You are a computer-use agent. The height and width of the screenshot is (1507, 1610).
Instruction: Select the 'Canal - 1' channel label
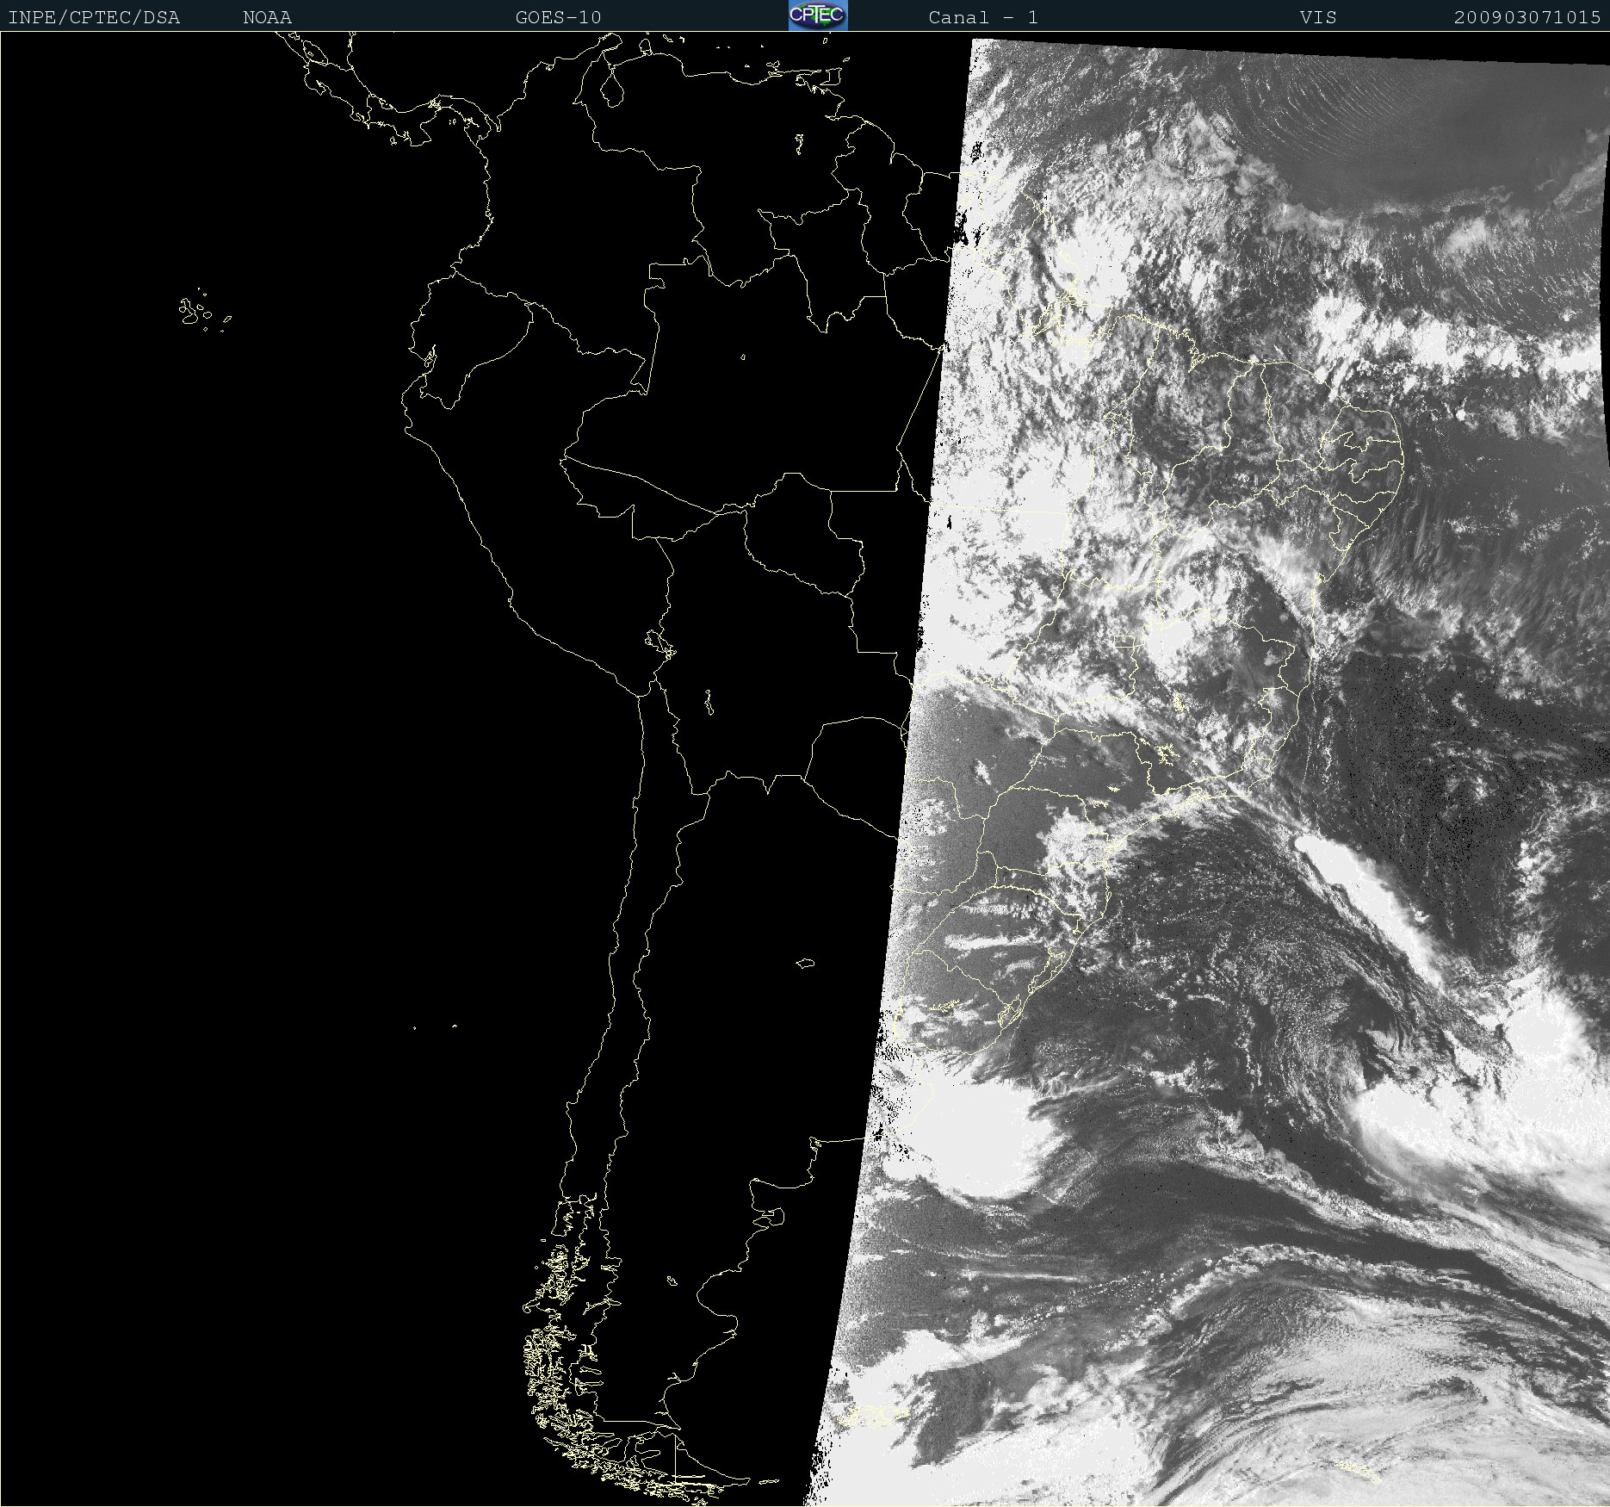pyautogui.click(x=983, y=17)
